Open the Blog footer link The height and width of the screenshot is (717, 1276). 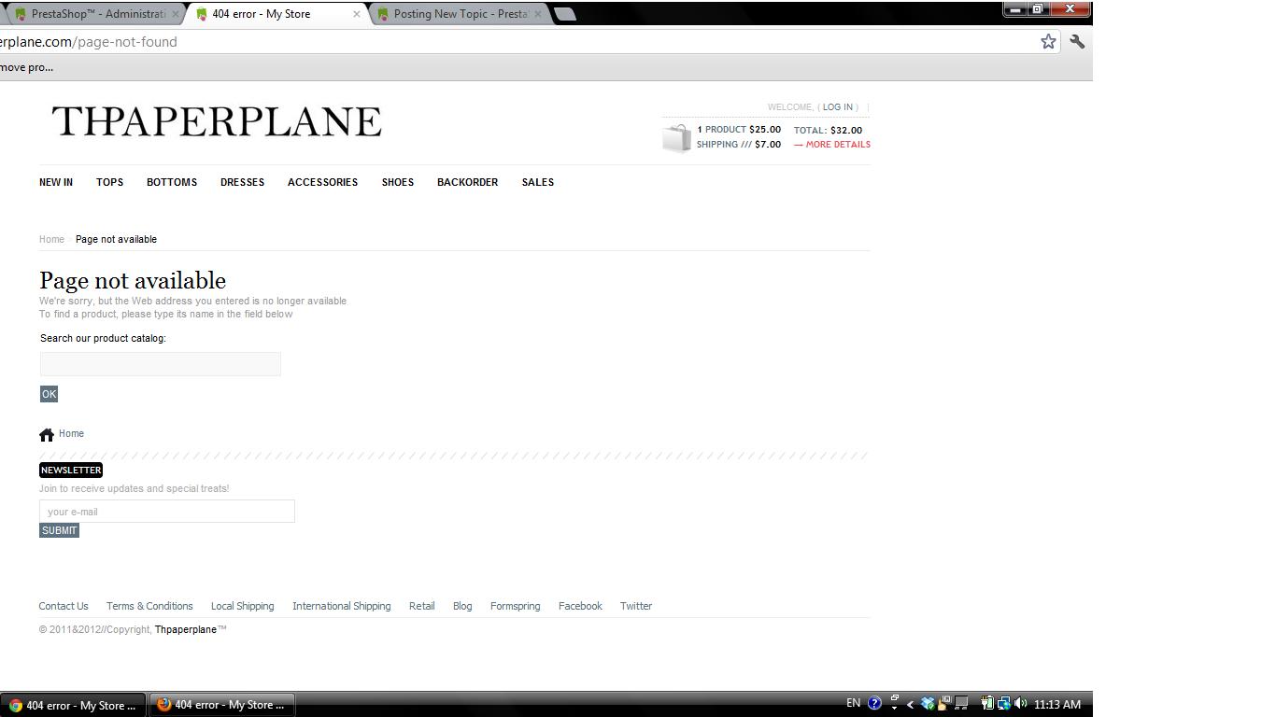click(x=462, y=606)
